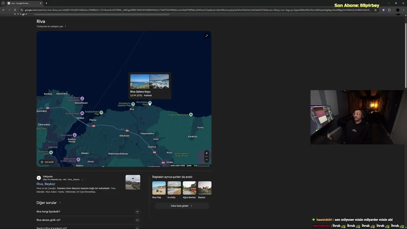407x229 pixels.
Task: Select the Anadolufeneri Plajı map marker
Action: pos(101,112)
